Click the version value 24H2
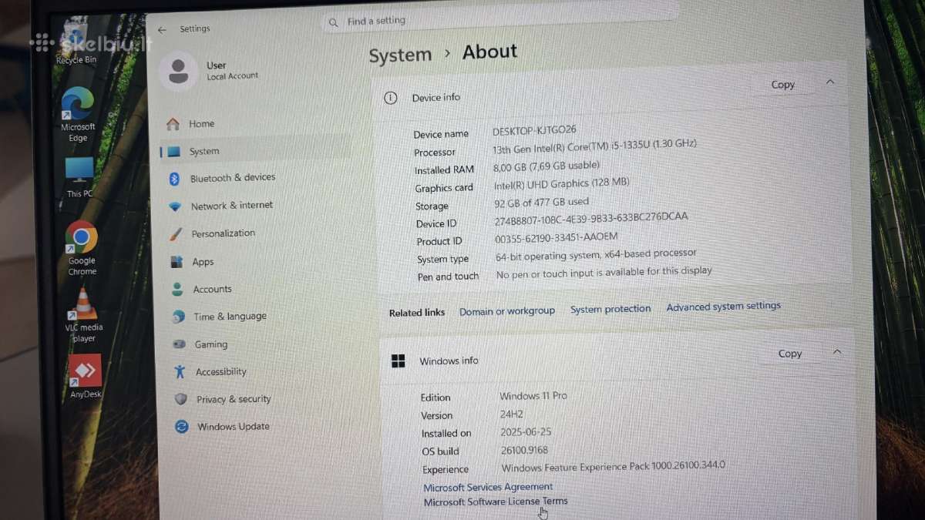The height and width of the screenshot is (520, 925). [512, 414]
